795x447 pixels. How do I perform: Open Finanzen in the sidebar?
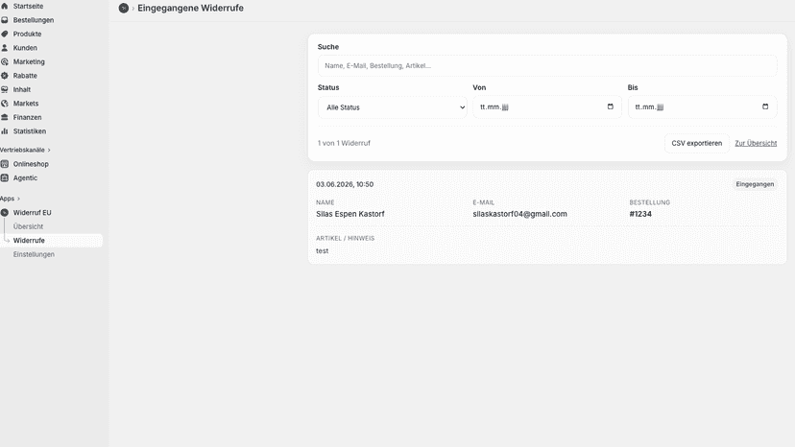(x=28, y=117)
